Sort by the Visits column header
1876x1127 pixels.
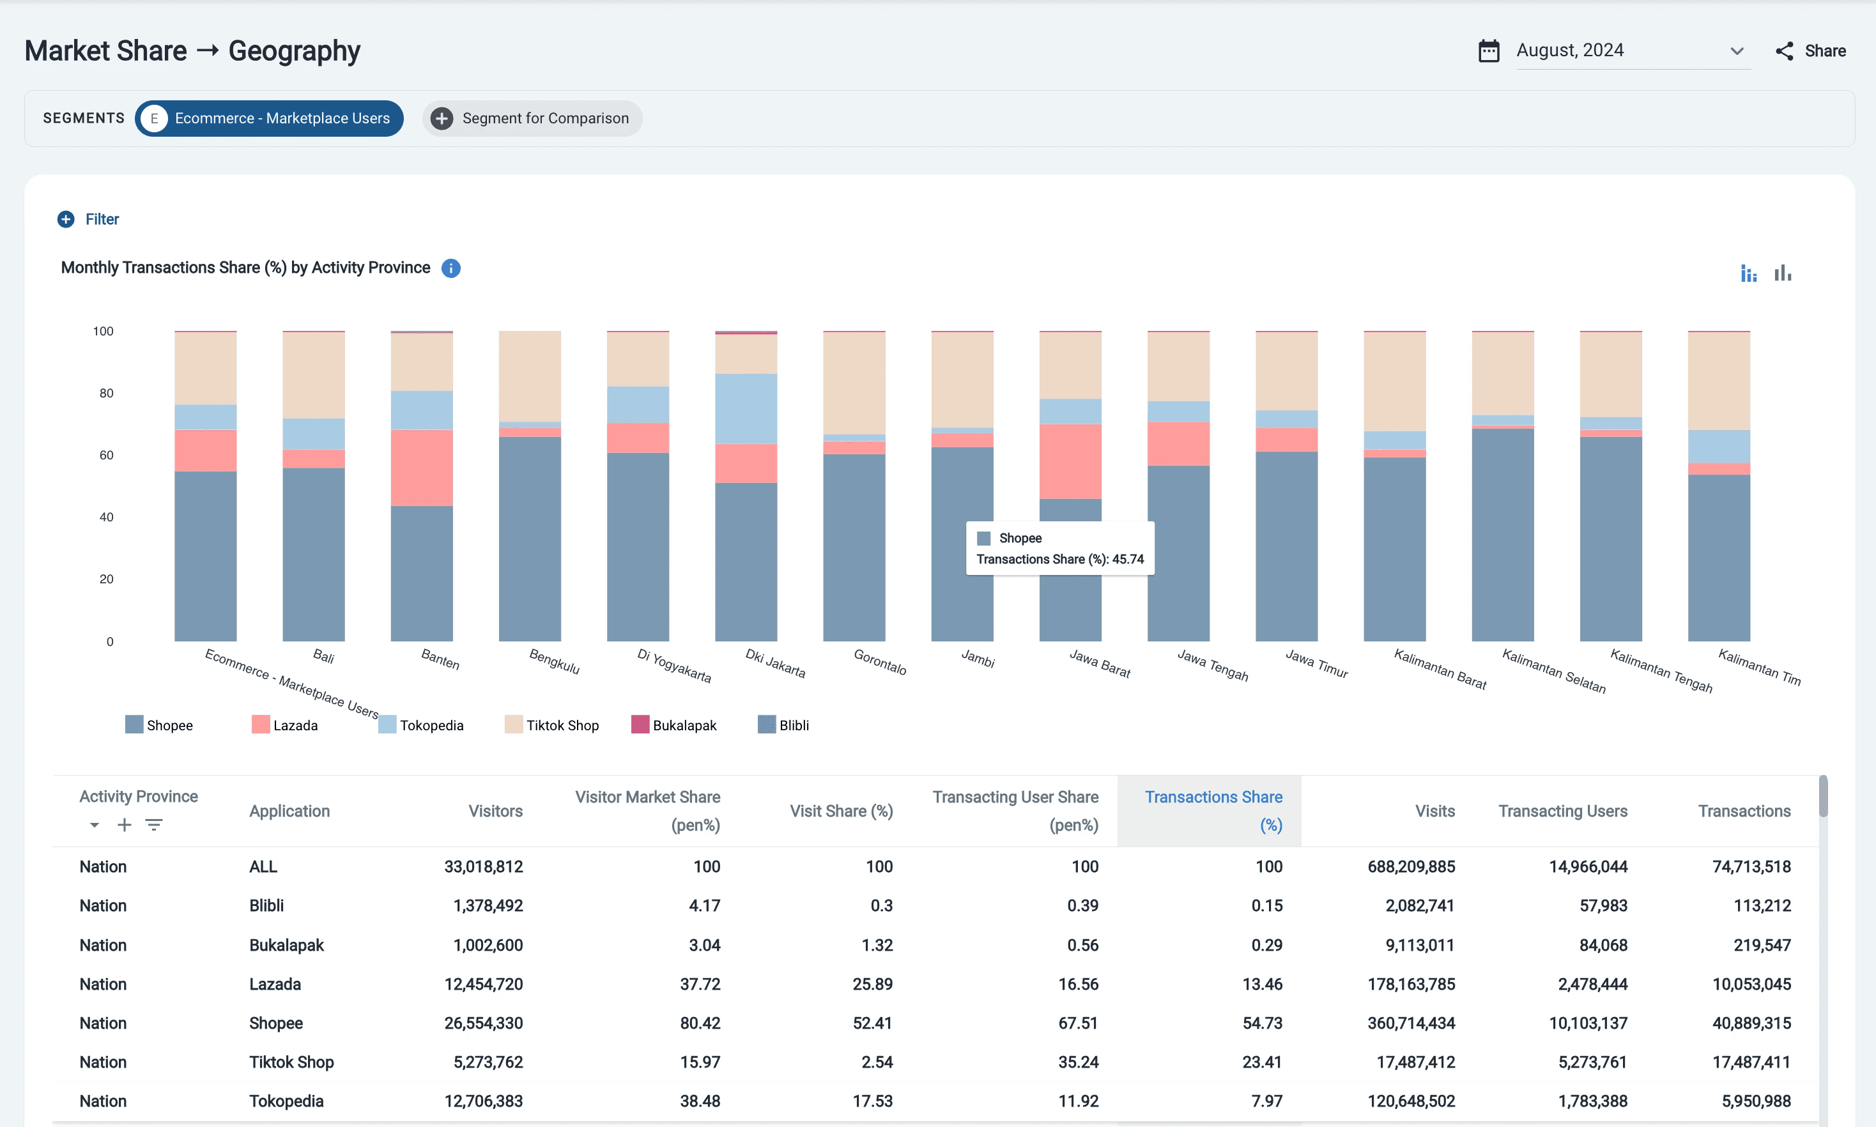tap(1434, 811)
